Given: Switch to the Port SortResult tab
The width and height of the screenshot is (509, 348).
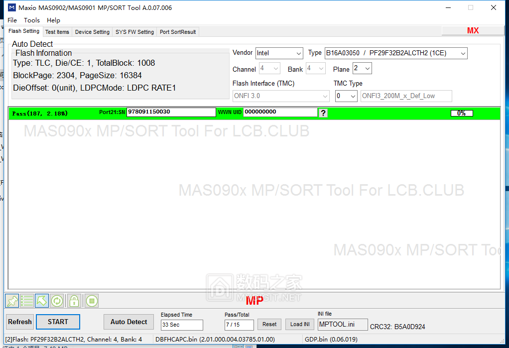Looking at the screenshot, I should (x=178, y=32).
